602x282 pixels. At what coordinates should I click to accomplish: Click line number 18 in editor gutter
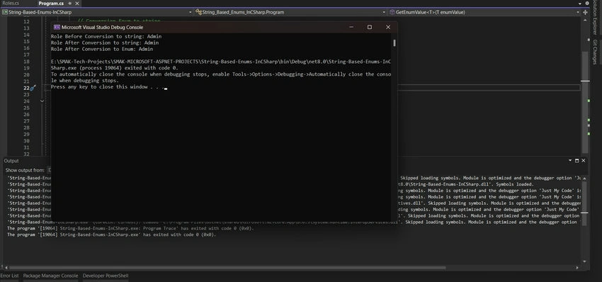point(26,62)
